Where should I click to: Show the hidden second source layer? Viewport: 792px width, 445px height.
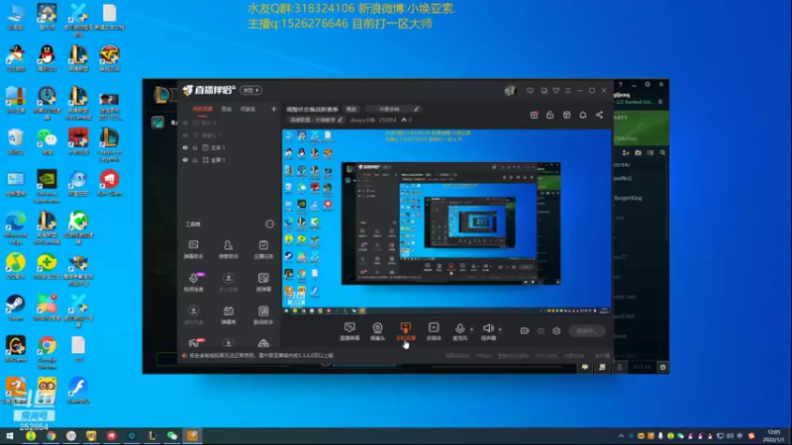point(185,135)
